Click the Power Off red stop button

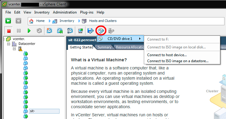pyautogui.click(x=9, y=31)
